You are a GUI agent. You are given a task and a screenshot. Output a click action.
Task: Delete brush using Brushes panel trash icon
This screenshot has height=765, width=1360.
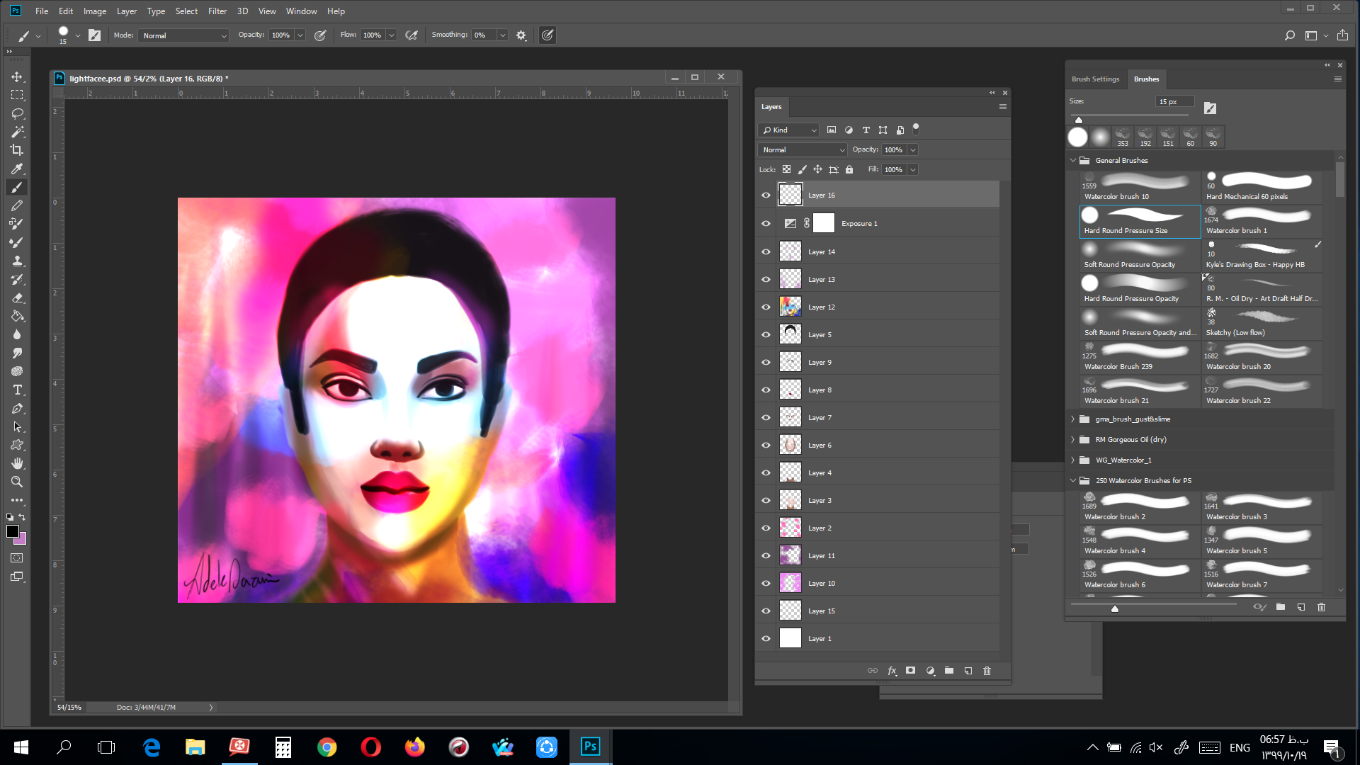tap(1321, 607)
